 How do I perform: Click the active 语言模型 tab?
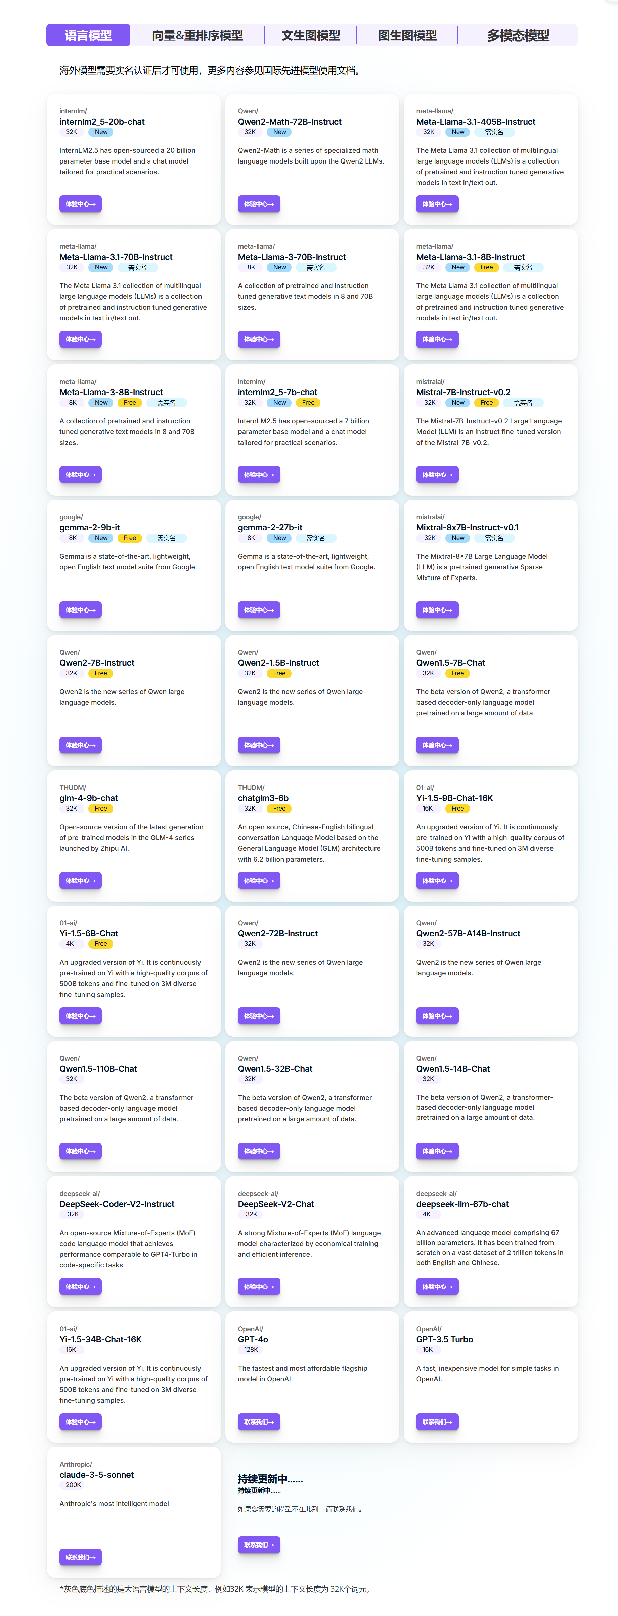click(x=88, y=35)
